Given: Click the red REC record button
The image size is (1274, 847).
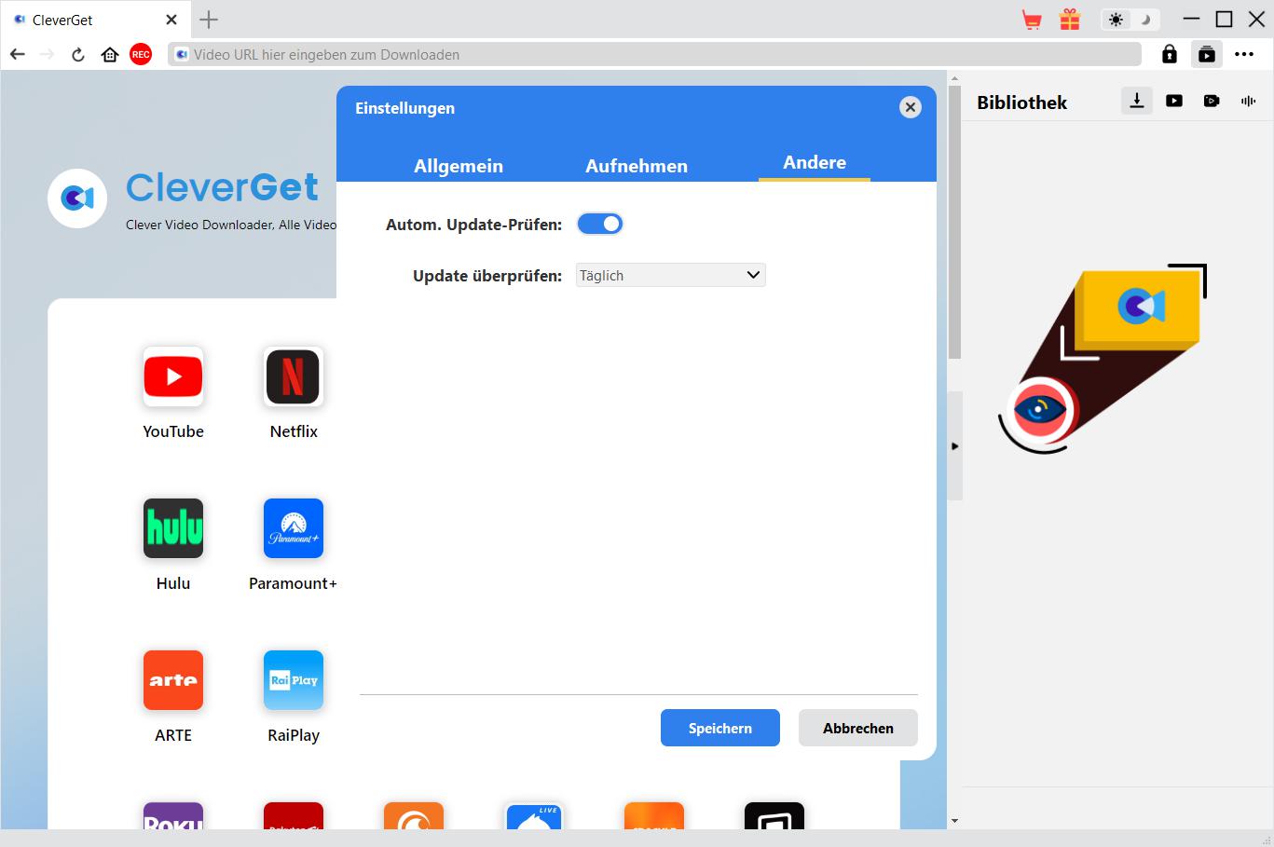Looking at the screenshot, I should pyautogui.click(x=141, y=55).
